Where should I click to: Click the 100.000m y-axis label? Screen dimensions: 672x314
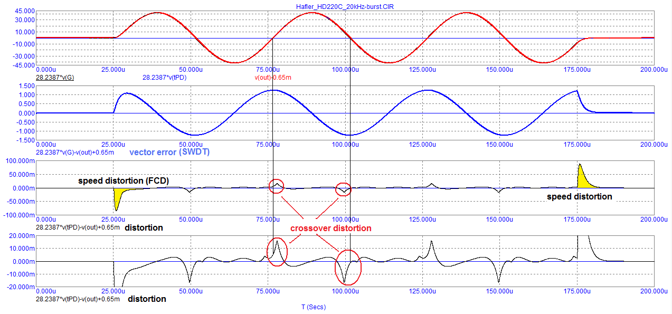pos(21,161)
